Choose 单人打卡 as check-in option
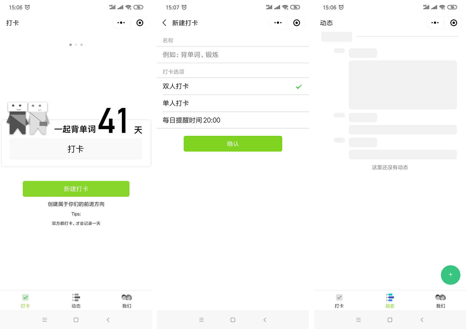The width and height of the screenshot is (466, 329). 233,103
